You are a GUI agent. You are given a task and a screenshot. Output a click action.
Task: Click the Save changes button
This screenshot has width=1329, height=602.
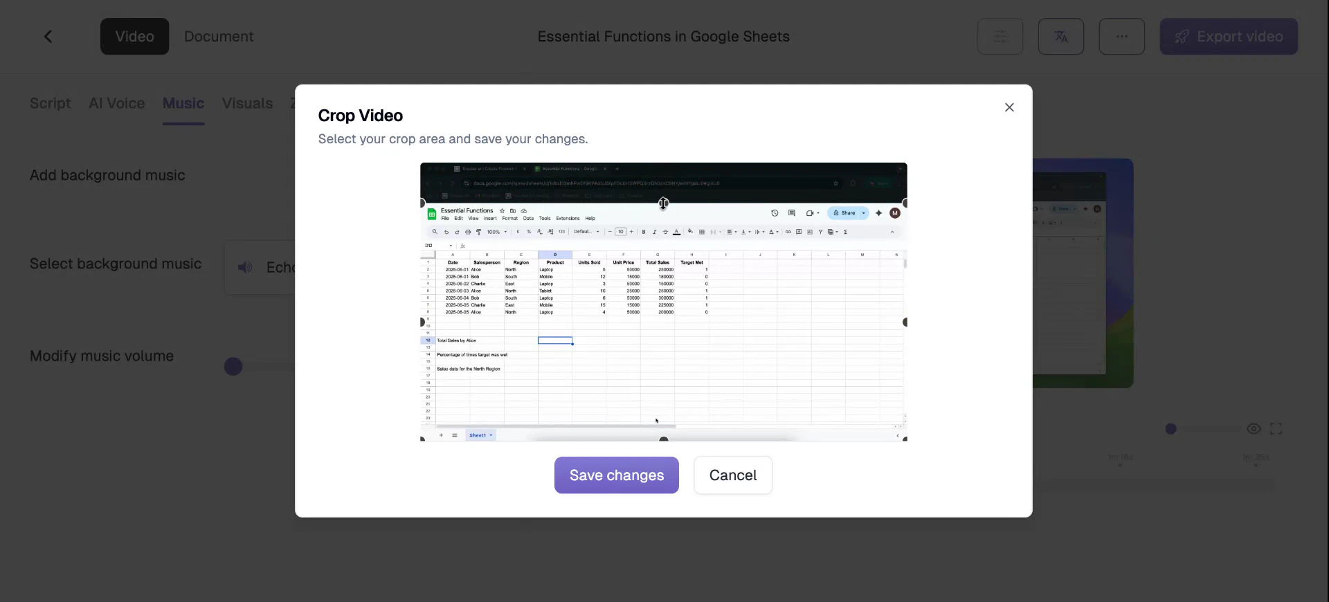tap(616, 475)
